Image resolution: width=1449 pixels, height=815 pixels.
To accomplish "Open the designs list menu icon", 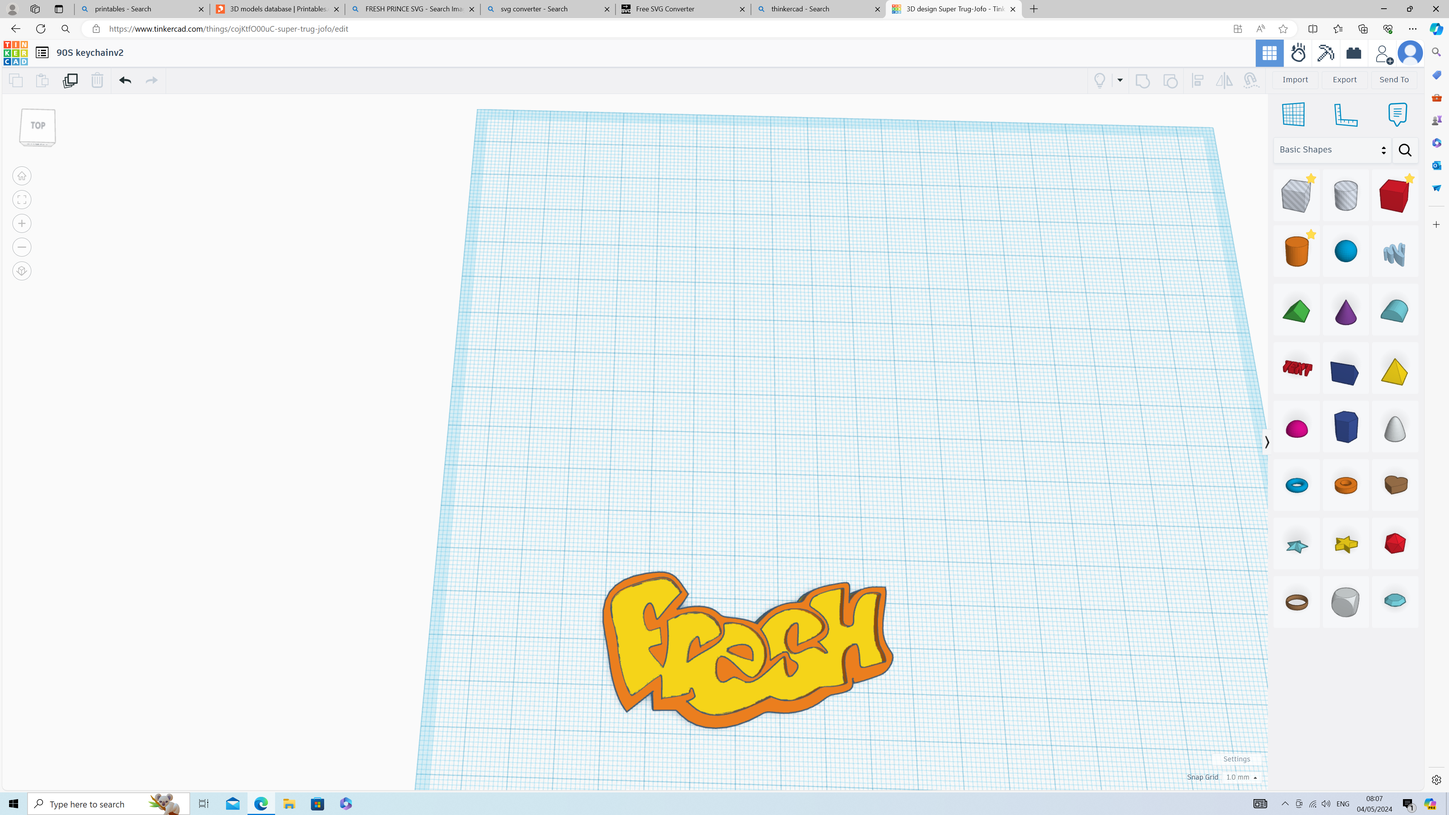I will click(42, 52).
